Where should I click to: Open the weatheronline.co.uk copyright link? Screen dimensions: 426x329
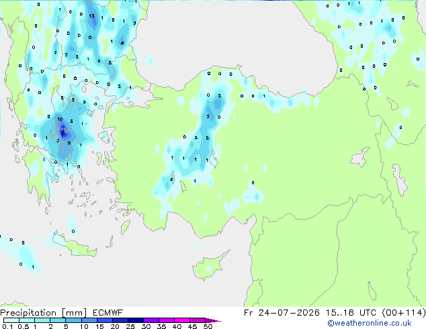(x=370, y=323)
